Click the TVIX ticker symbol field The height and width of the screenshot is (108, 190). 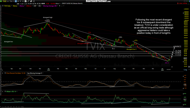pos(4,1)
